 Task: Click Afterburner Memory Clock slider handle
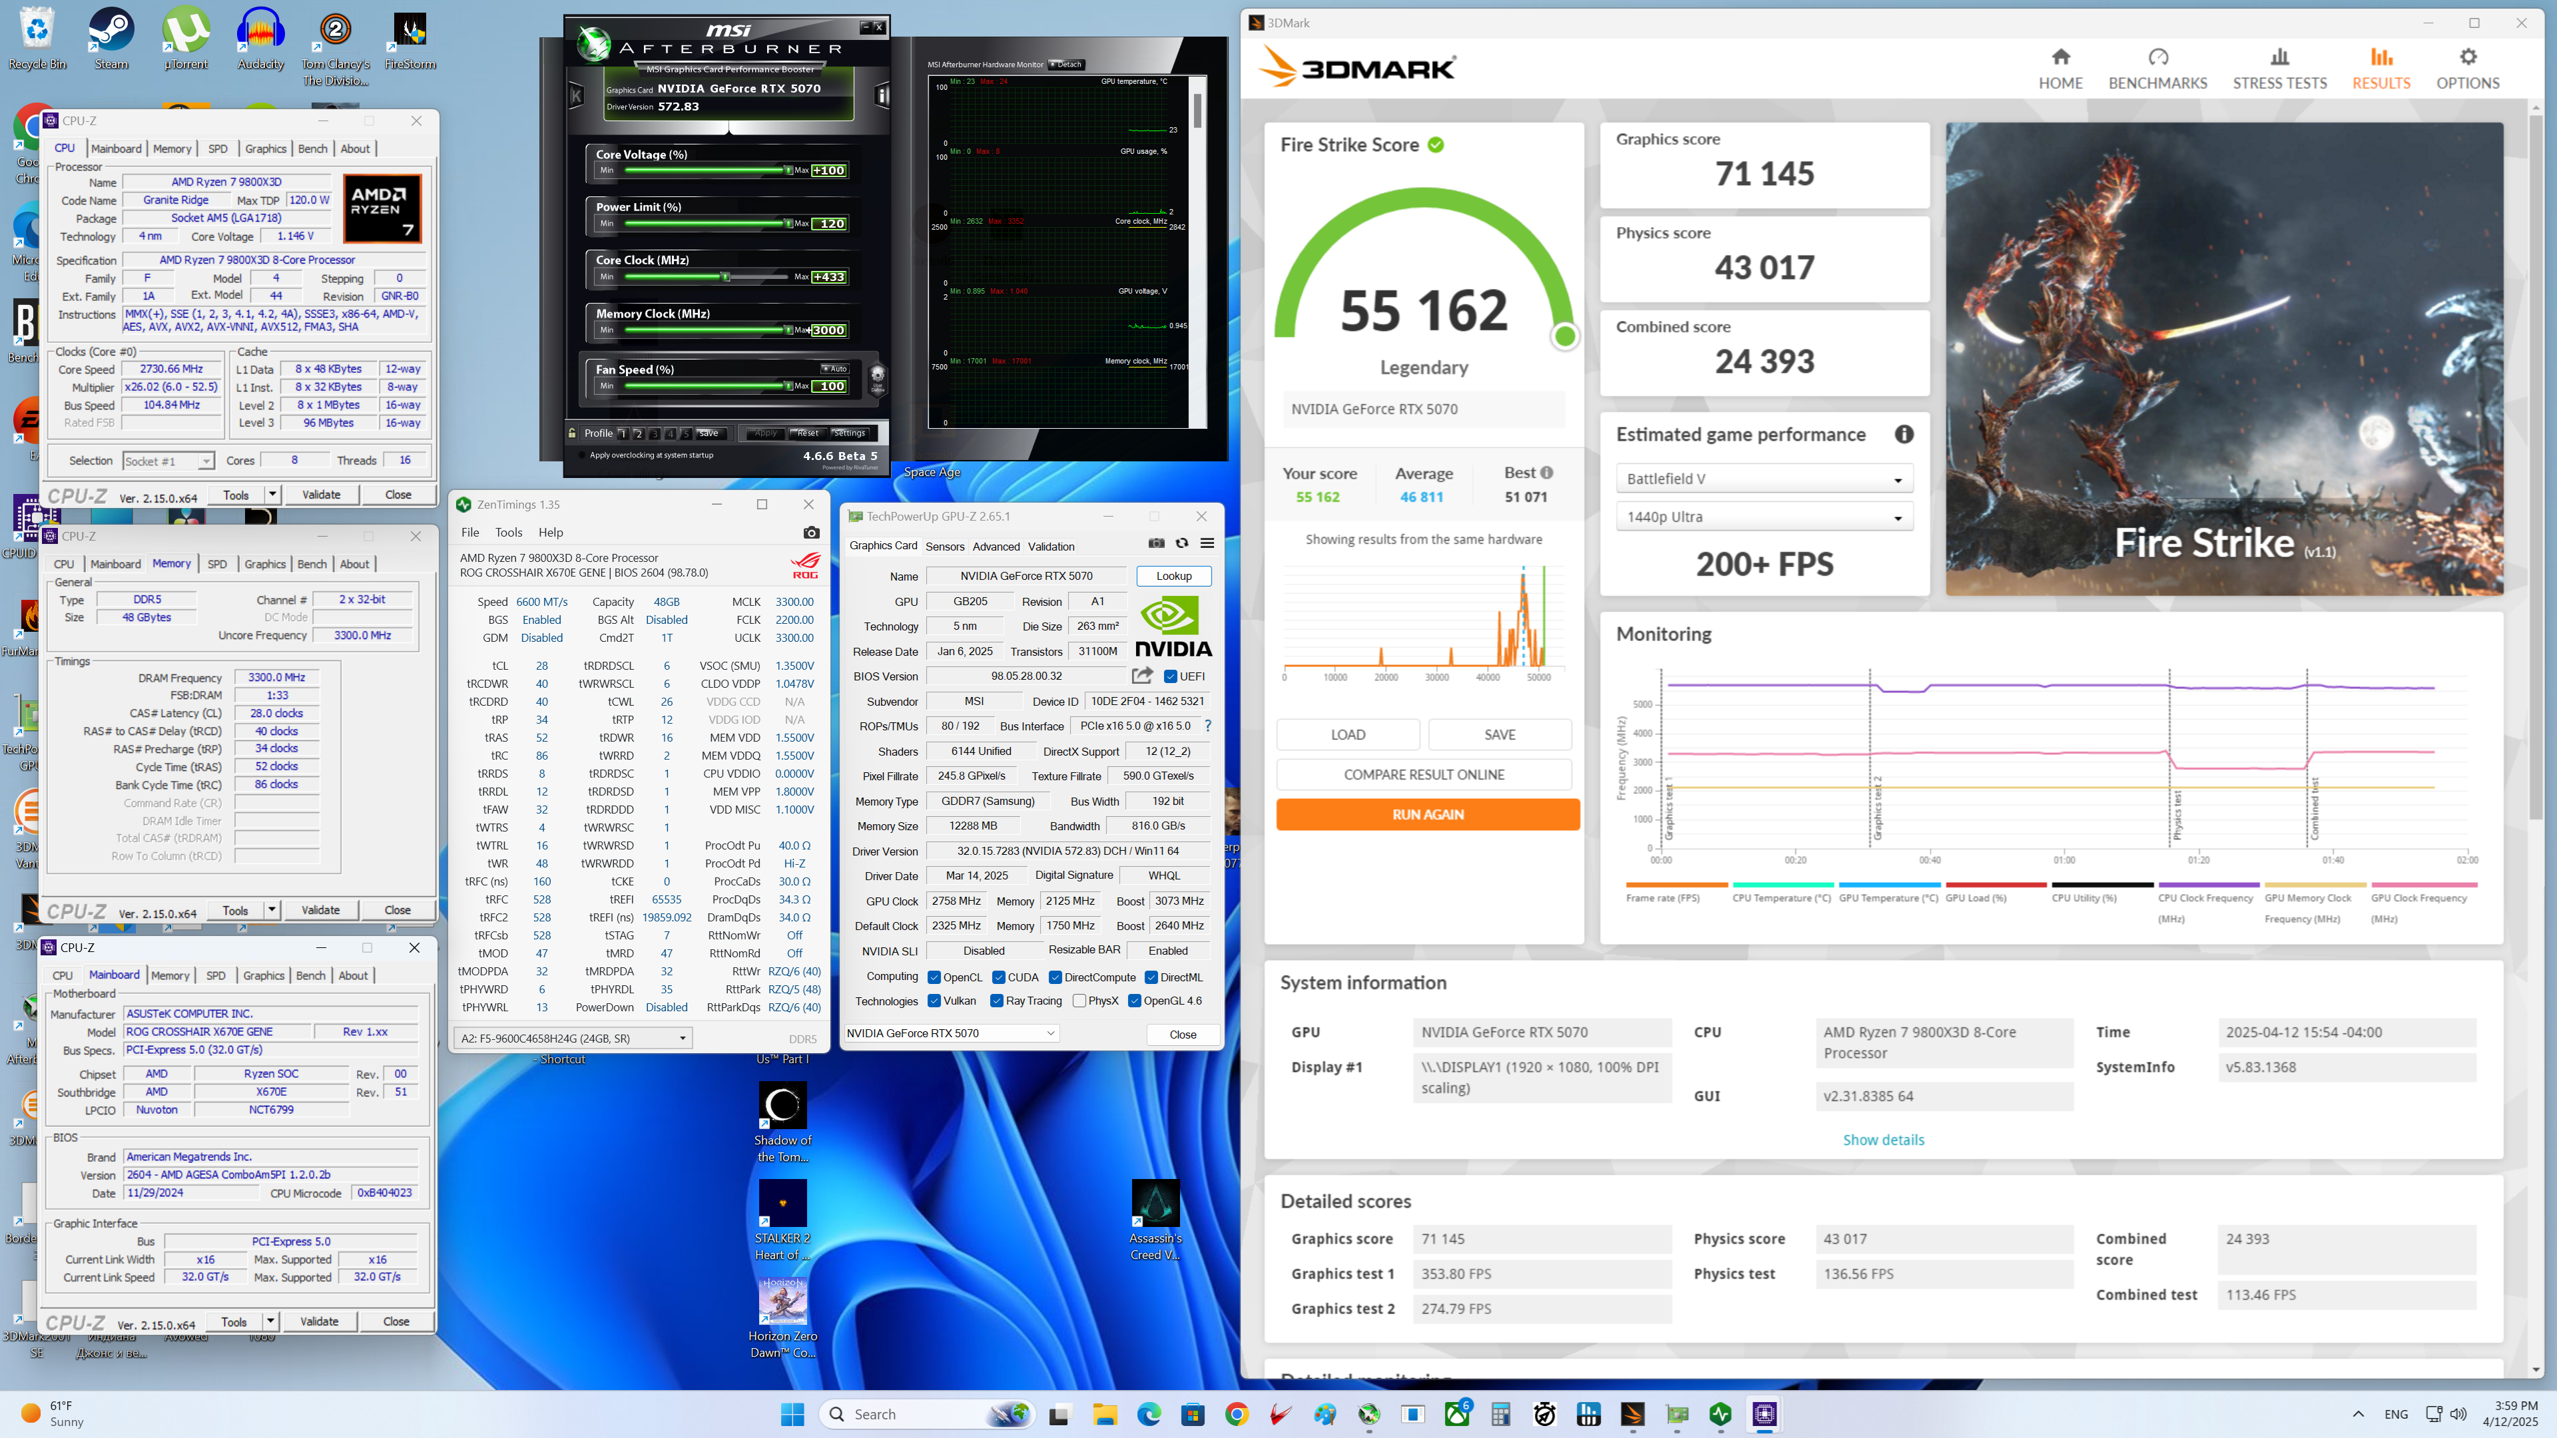tap(788, 330)
